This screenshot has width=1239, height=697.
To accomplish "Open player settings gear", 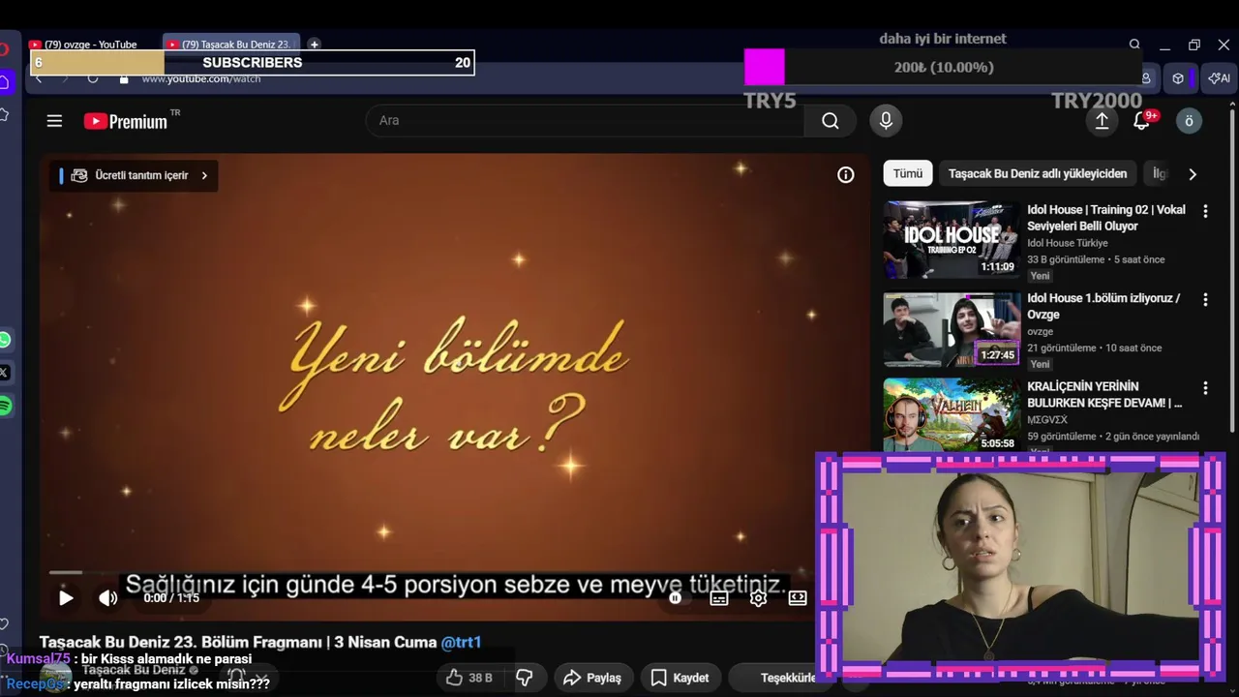I will (759, 597).
